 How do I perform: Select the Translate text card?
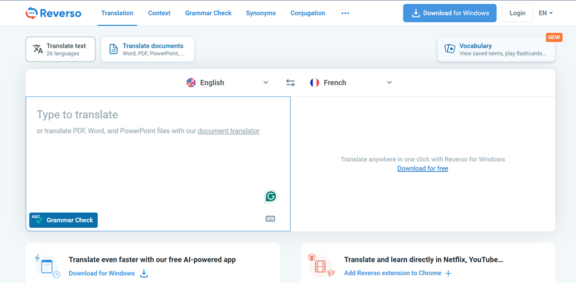pos(60,49)
